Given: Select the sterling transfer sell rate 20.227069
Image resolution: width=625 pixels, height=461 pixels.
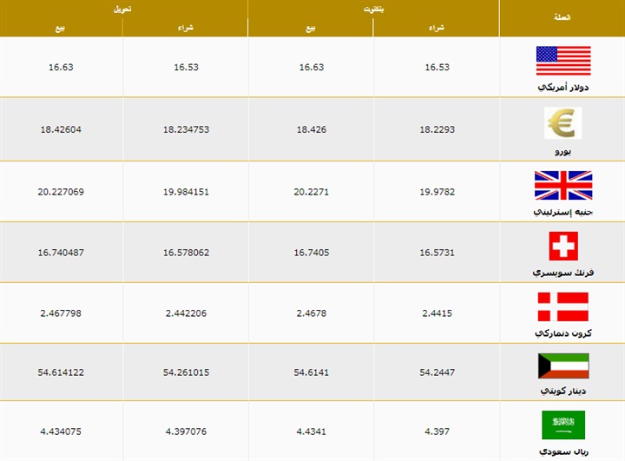Looking at the screenshot, I should tap(61, 192).
